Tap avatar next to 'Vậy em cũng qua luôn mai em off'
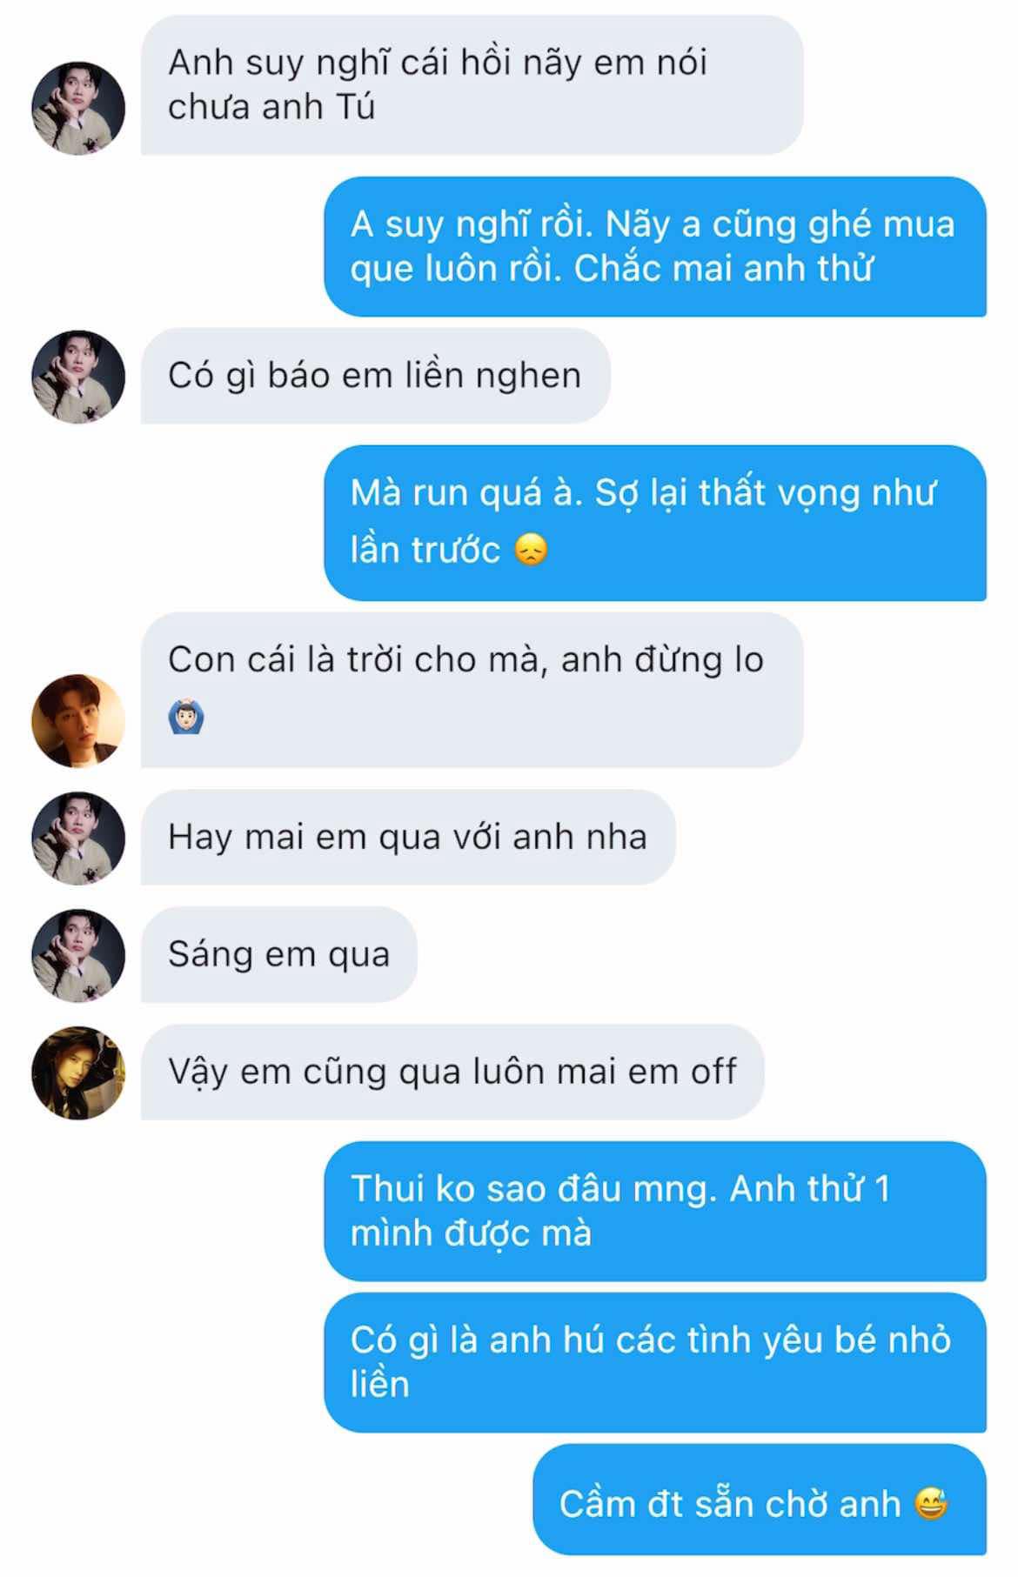Screen dimensions: 1018x1577 (78, 1072)
